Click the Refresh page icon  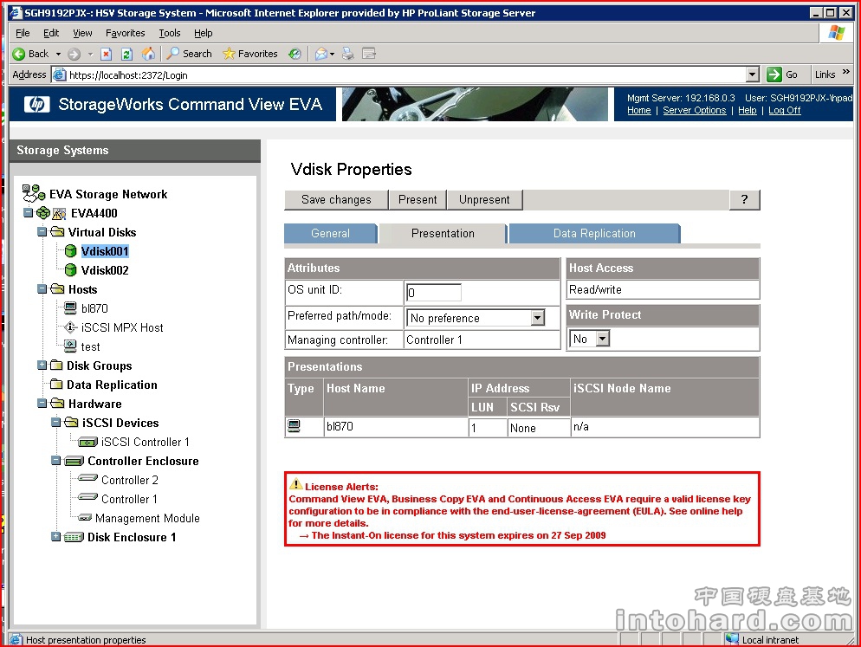[126, 54]
